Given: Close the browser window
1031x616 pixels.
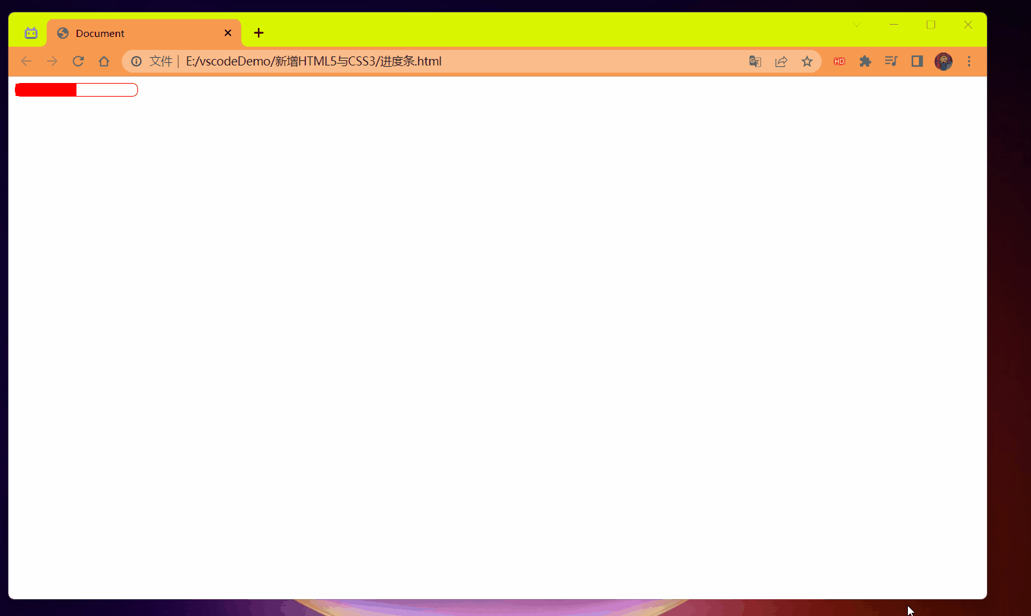Looking at the screenshot, I should tap(968, 25).
